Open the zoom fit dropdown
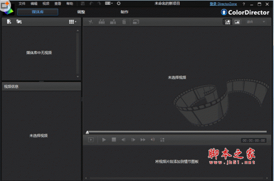 [256, 22]
